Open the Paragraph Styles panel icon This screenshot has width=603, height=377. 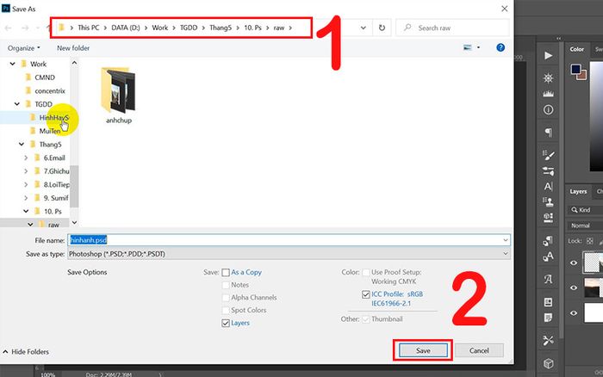tap(548, 240)
